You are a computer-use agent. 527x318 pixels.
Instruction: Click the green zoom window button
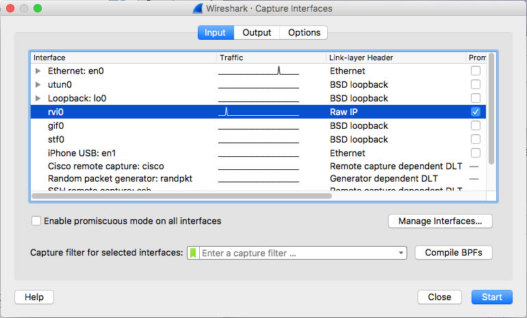pos(38,8)
